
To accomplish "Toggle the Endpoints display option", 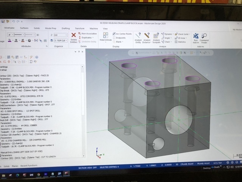I will coord(121,38).
